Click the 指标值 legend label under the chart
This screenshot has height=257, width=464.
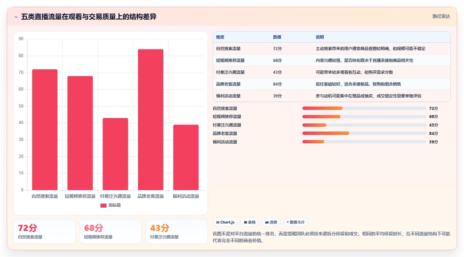point(115,205)
